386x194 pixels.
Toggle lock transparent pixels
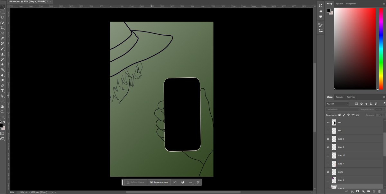tap(340, 115)
